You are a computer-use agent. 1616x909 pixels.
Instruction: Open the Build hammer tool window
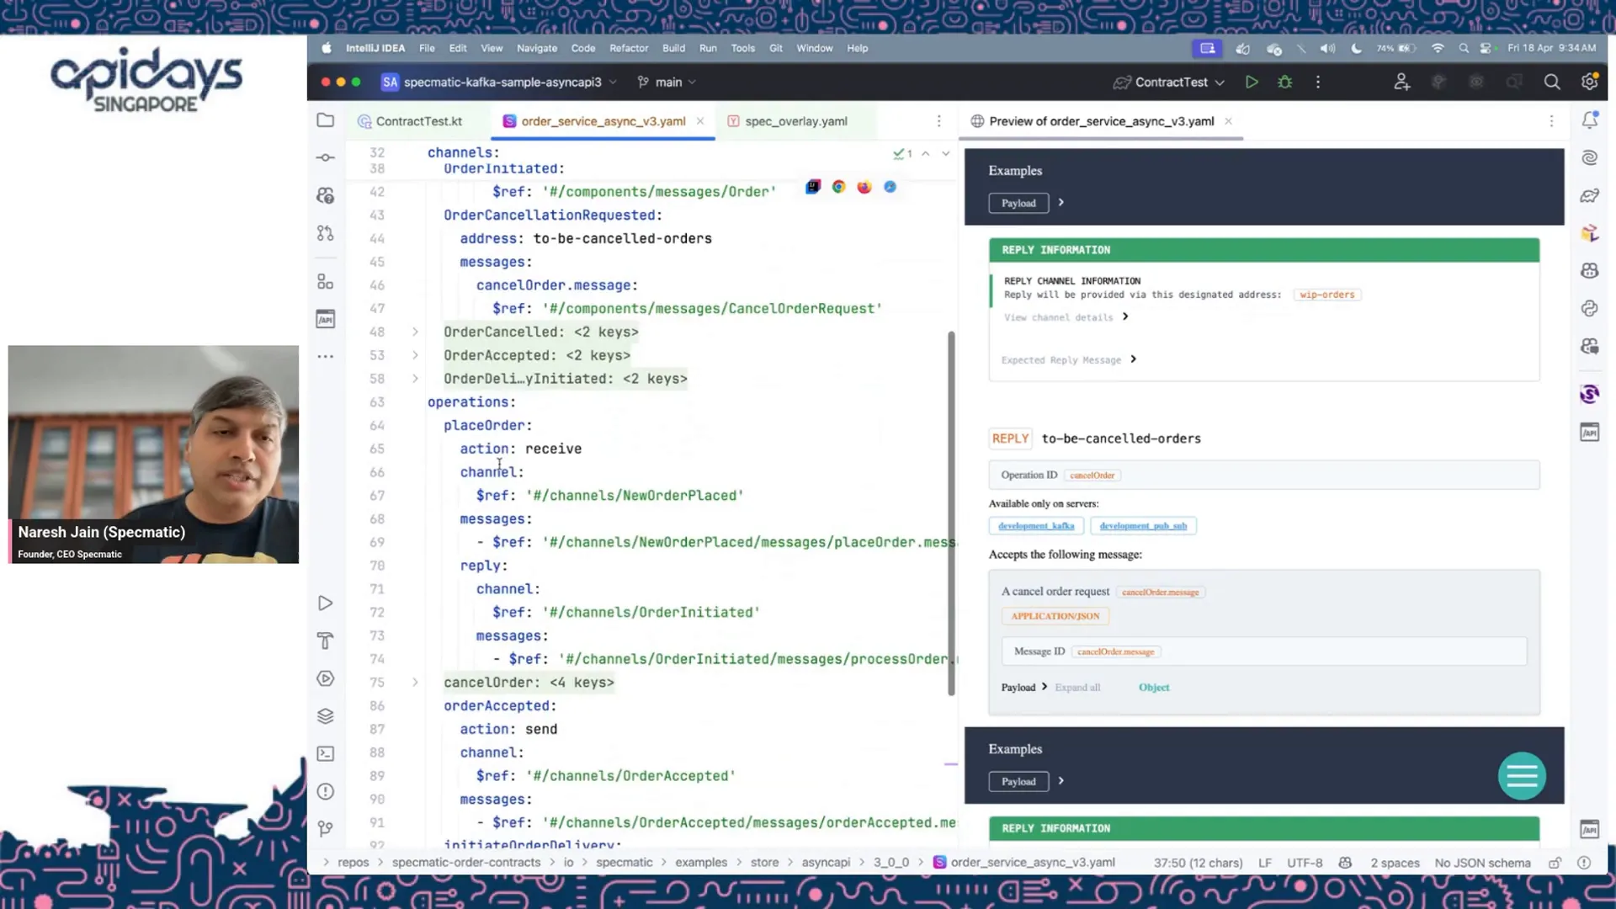click(x=325, y=641)
